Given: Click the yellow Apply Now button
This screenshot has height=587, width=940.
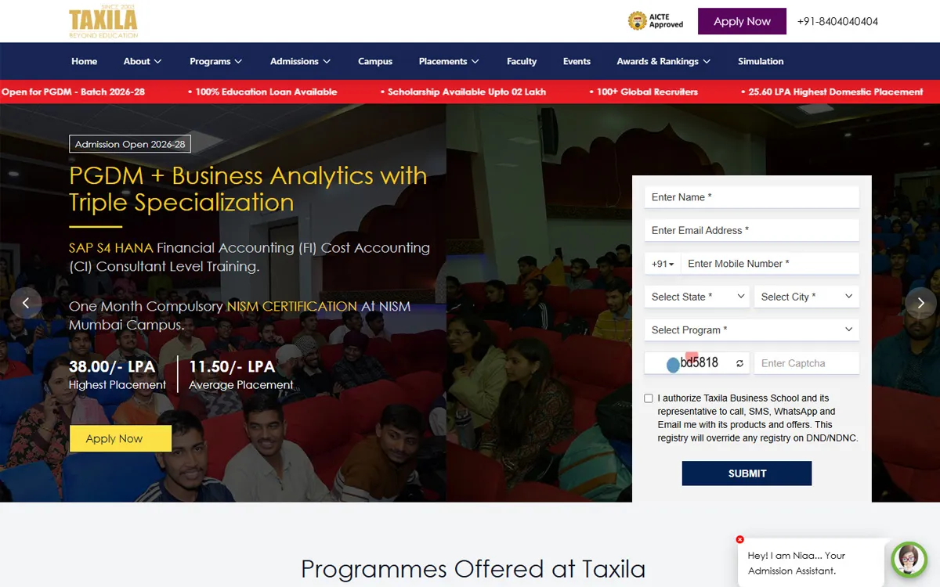Looking at the screenshot, I should tap(121, 438).
